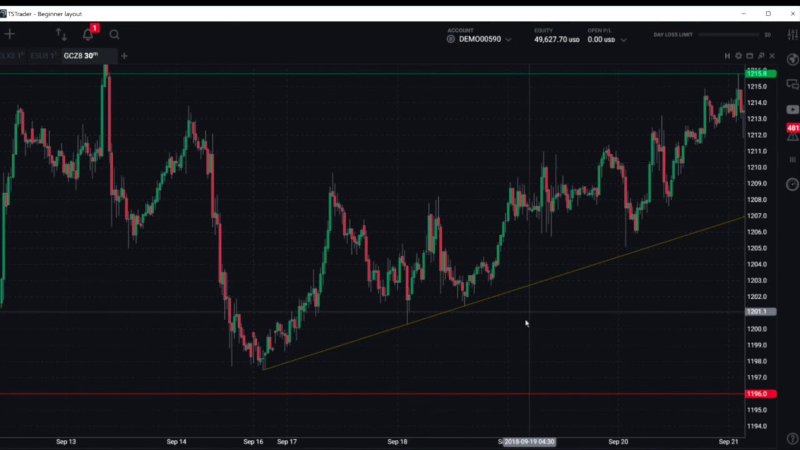The height and width of the screenshot is (450, 800).
Task: Click the chart maximize rectangle icon
Action: click(749, 56)
